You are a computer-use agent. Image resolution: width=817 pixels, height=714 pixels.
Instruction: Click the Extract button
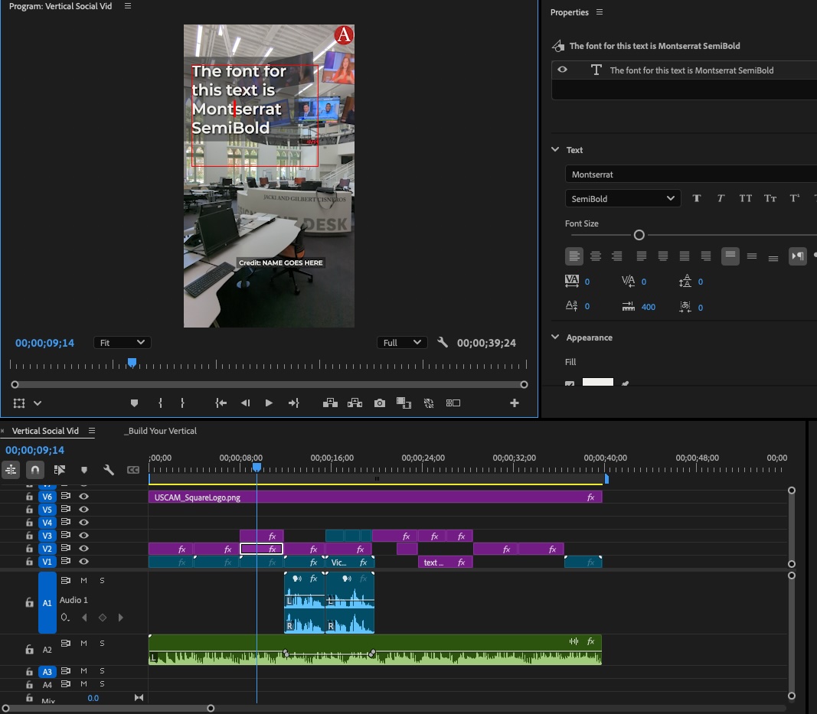click(355, 403)
